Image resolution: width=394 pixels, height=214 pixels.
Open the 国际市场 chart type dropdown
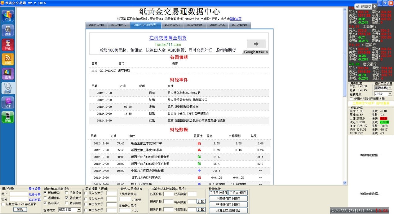point(390,88)
